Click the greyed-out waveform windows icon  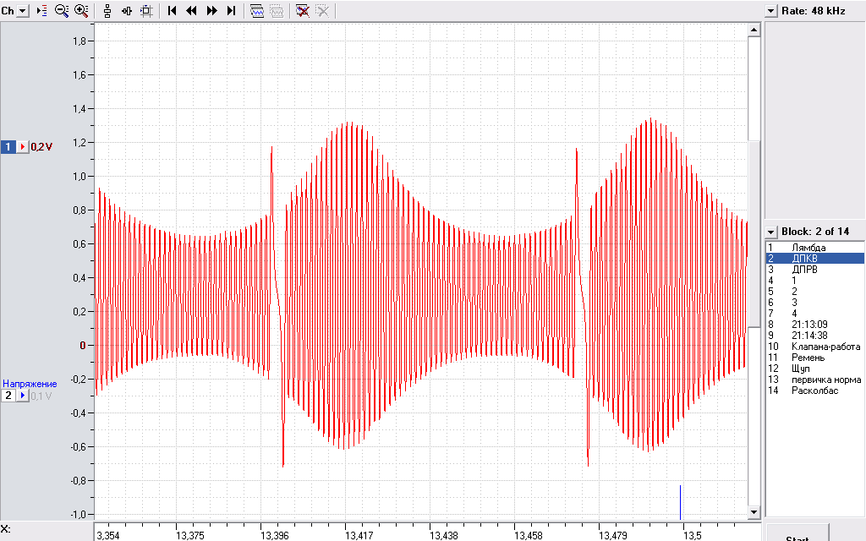[277, 10]
